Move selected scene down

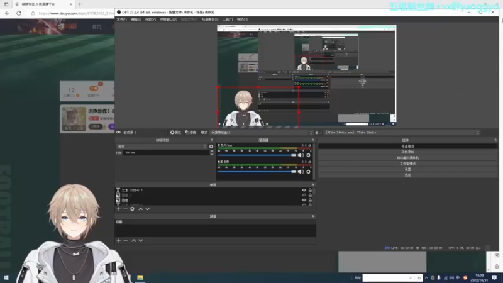(140, 240)
